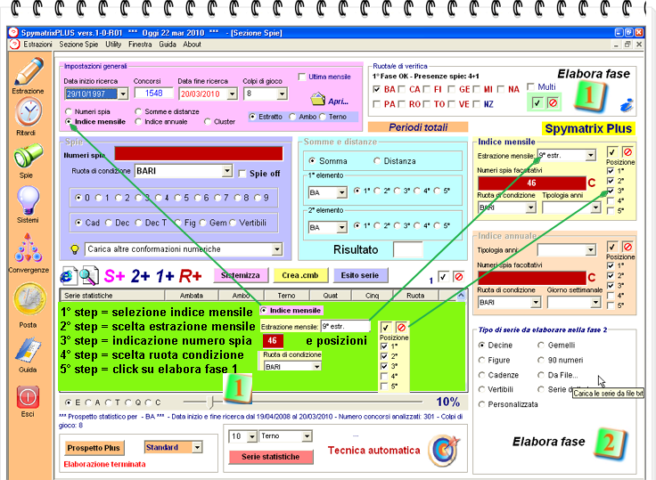Click the red Serie statistiche button

tap(271, 457)
